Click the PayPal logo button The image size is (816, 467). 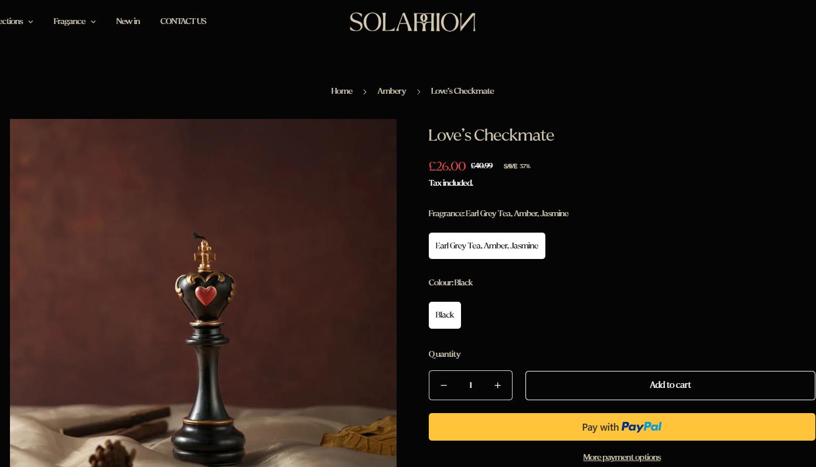(622, 427)
